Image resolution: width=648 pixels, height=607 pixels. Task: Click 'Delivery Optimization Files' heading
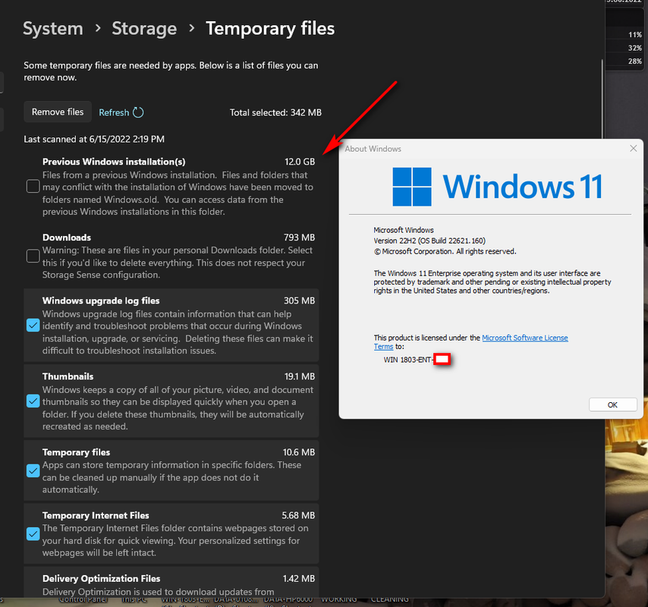click(x=101, y=578)
